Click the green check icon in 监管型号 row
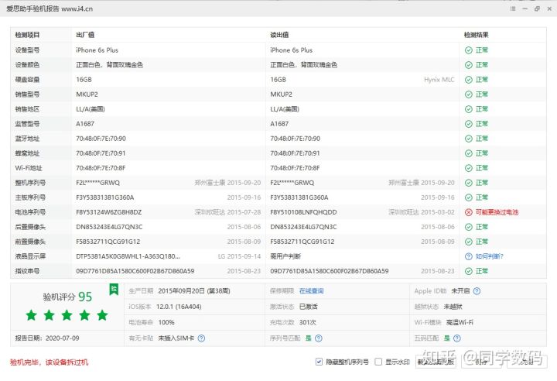557x381 pixels. tap(469, 124)
